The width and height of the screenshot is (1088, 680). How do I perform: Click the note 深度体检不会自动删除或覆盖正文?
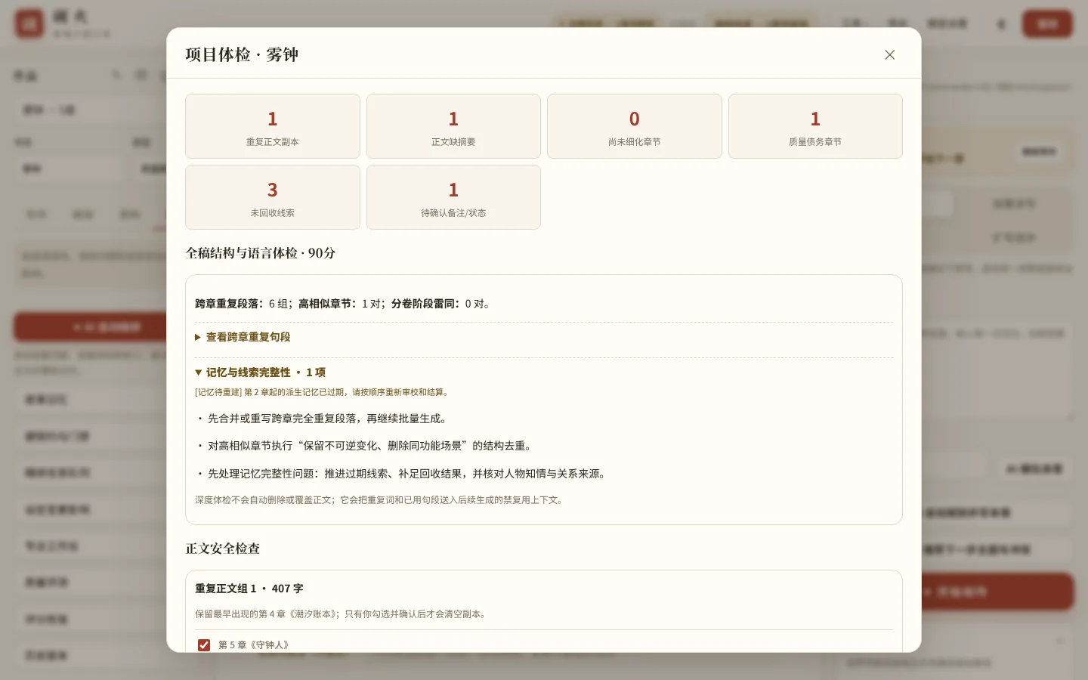click(x=380, y=500)
